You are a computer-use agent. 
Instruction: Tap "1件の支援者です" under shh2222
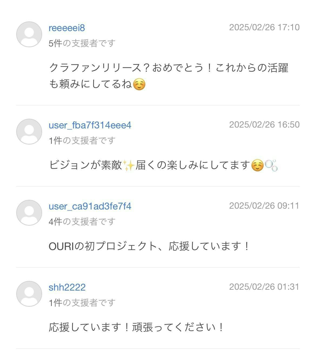tap(82, 303)
